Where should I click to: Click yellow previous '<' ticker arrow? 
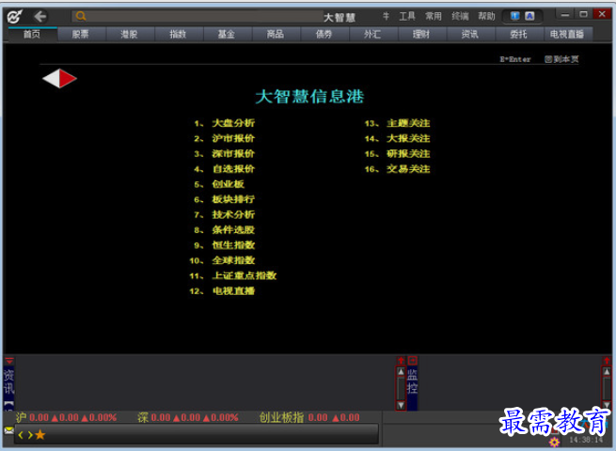click(x=21, y=435)
